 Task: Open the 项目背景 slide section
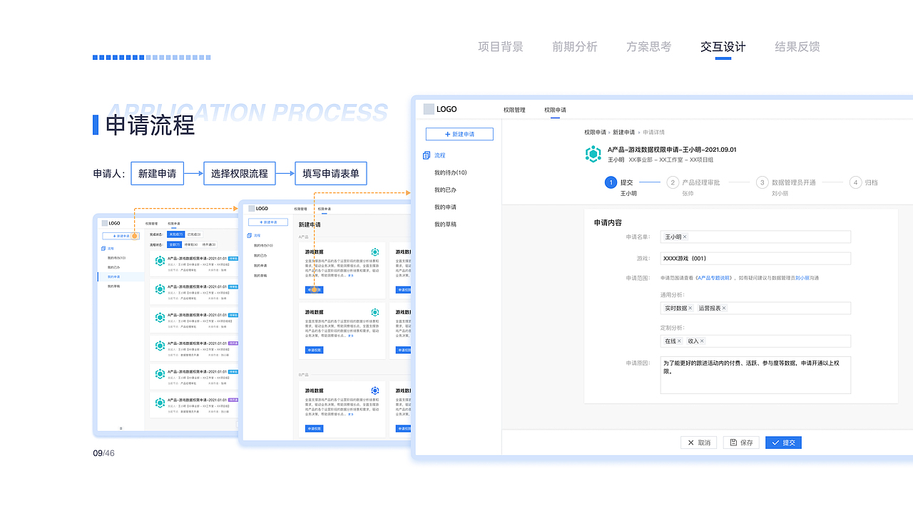pos(501,47)
